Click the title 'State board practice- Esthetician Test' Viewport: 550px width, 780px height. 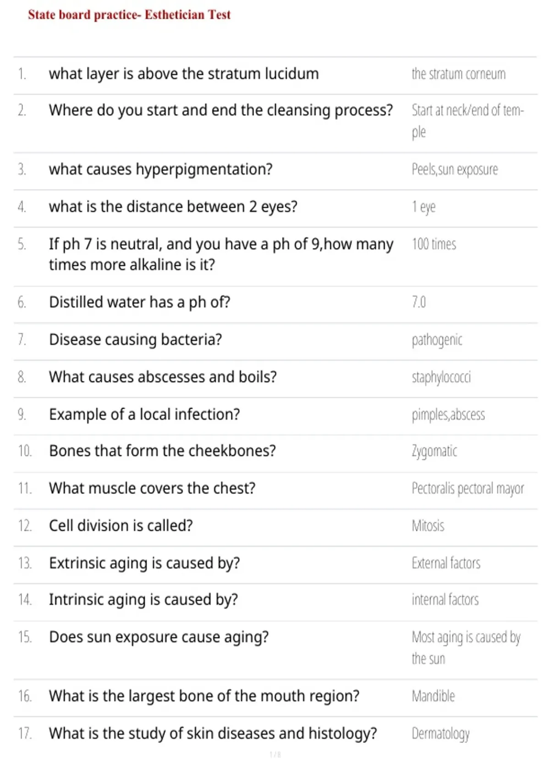pos(129,15)
